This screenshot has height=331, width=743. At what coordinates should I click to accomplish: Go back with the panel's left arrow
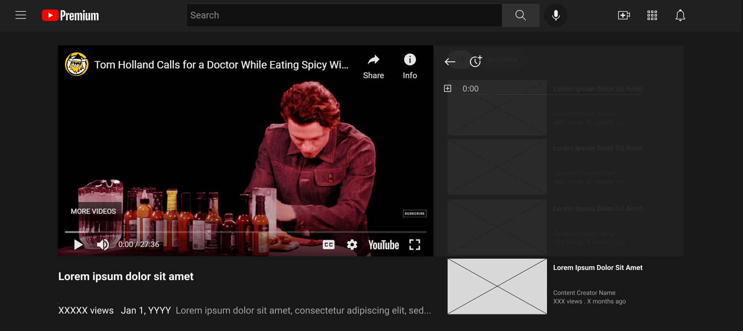click(450, 62)
